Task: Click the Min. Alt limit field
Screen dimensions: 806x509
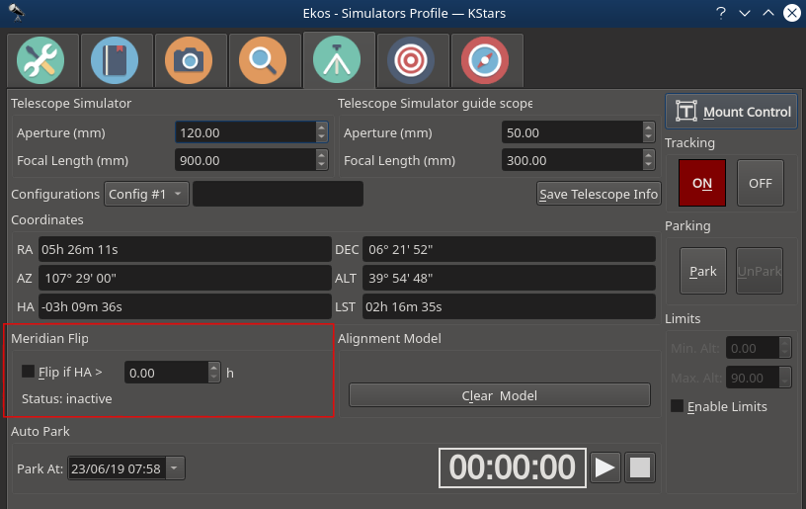Action: click(753, 348)
